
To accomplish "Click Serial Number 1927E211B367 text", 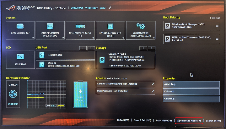I will pos(125,66).
